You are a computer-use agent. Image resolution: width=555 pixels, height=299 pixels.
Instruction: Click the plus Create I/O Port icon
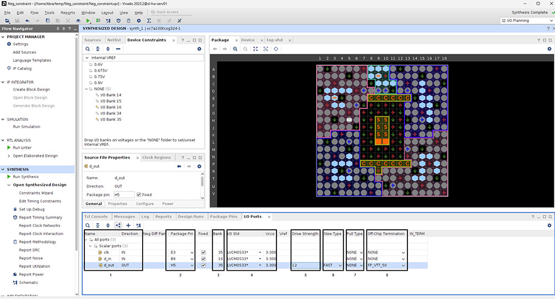128,225
